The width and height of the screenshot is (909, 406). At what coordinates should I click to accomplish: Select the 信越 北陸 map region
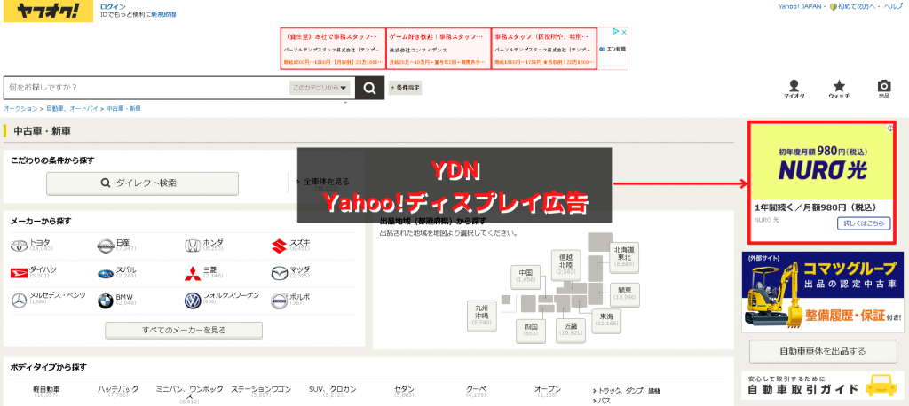click(565, 263)
